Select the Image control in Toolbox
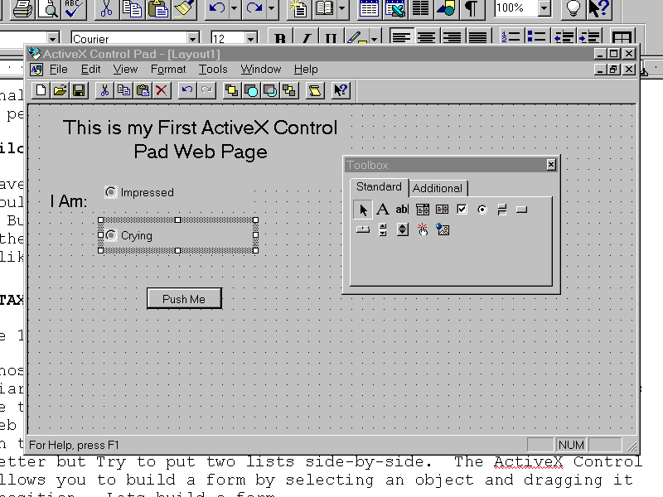This screenshot has width=663, height=497. pyautogui.click(x=443, y=229)
